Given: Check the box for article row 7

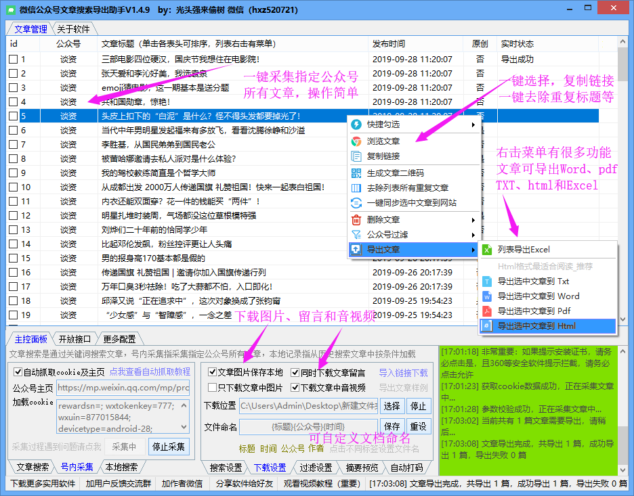Looking at the screenshot, I should [x=14, y=145].
